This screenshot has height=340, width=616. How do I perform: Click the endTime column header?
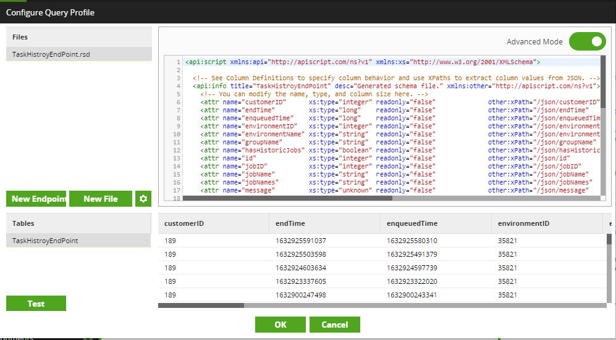325,223
